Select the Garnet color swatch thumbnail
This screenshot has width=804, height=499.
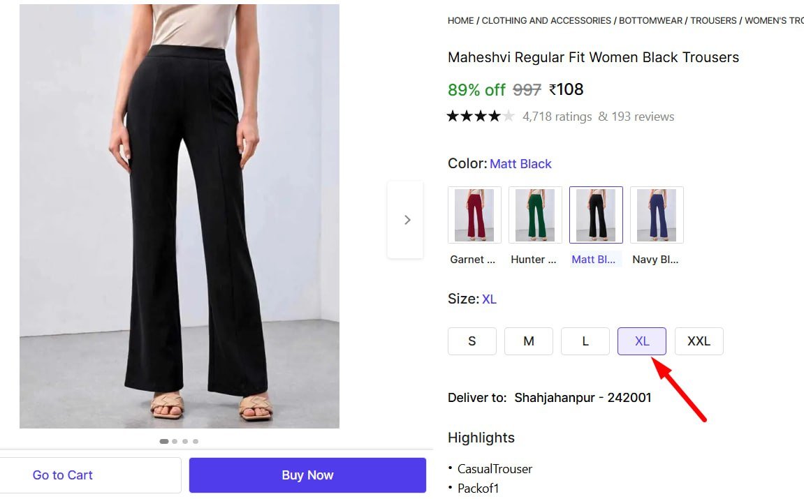coord(474,215)
